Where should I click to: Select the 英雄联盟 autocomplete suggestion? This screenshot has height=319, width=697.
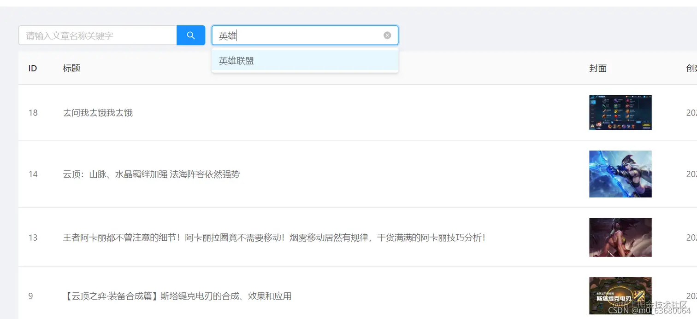point(236,60)
